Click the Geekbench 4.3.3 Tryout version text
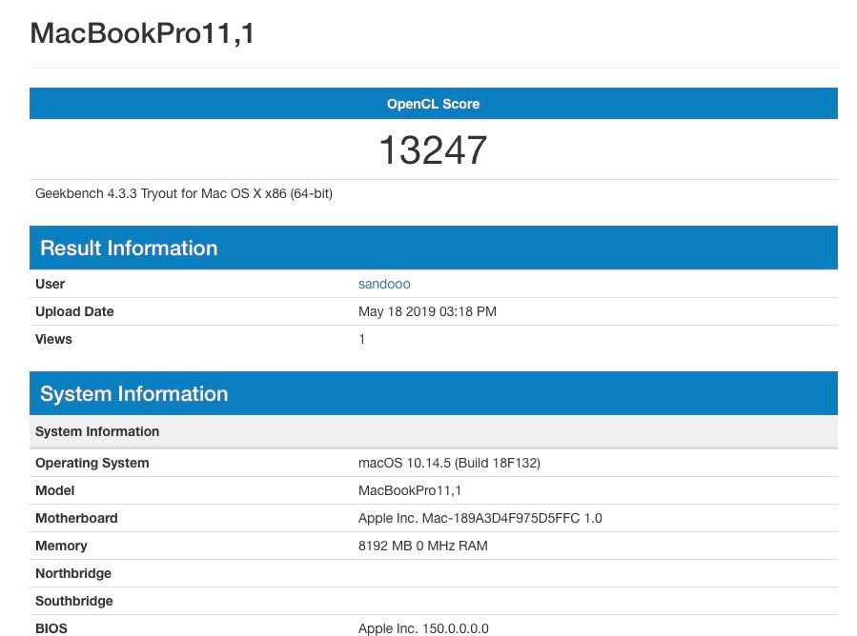The width and height of the screenshot is (857, 636). pos(184,194)
